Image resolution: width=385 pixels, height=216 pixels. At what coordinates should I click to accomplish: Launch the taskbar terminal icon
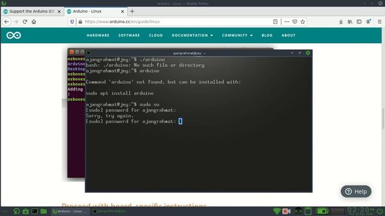[x=35, y=211]
